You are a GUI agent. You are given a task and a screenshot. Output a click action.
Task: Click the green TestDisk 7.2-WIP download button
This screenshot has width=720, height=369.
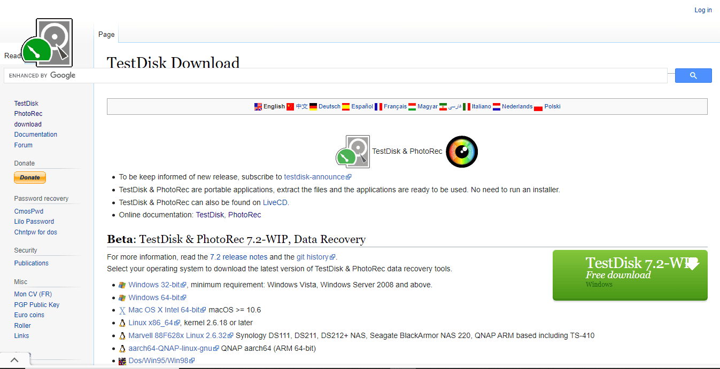pyautogui.click(x=630, y=275)
